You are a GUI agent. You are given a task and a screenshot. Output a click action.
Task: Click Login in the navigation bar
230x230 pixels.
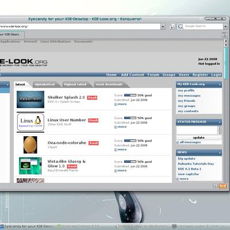coord(216,75)
